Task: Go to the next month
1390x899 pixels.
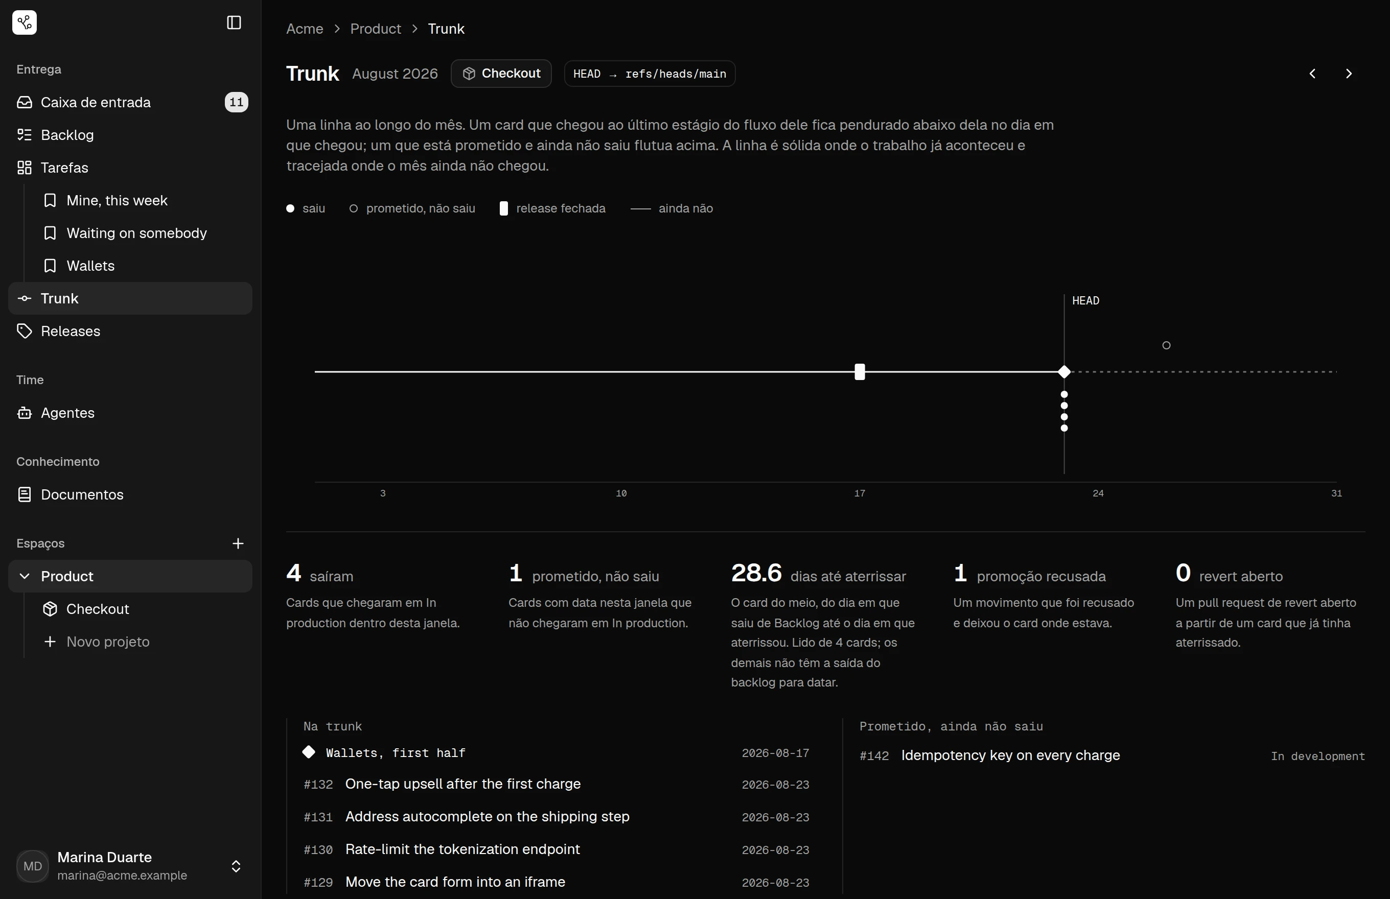Action: coord(1349,74)
